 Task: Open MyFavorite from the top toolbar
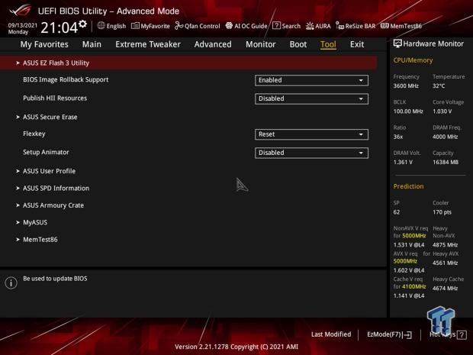pyautogui.click(x=150, y=26)
